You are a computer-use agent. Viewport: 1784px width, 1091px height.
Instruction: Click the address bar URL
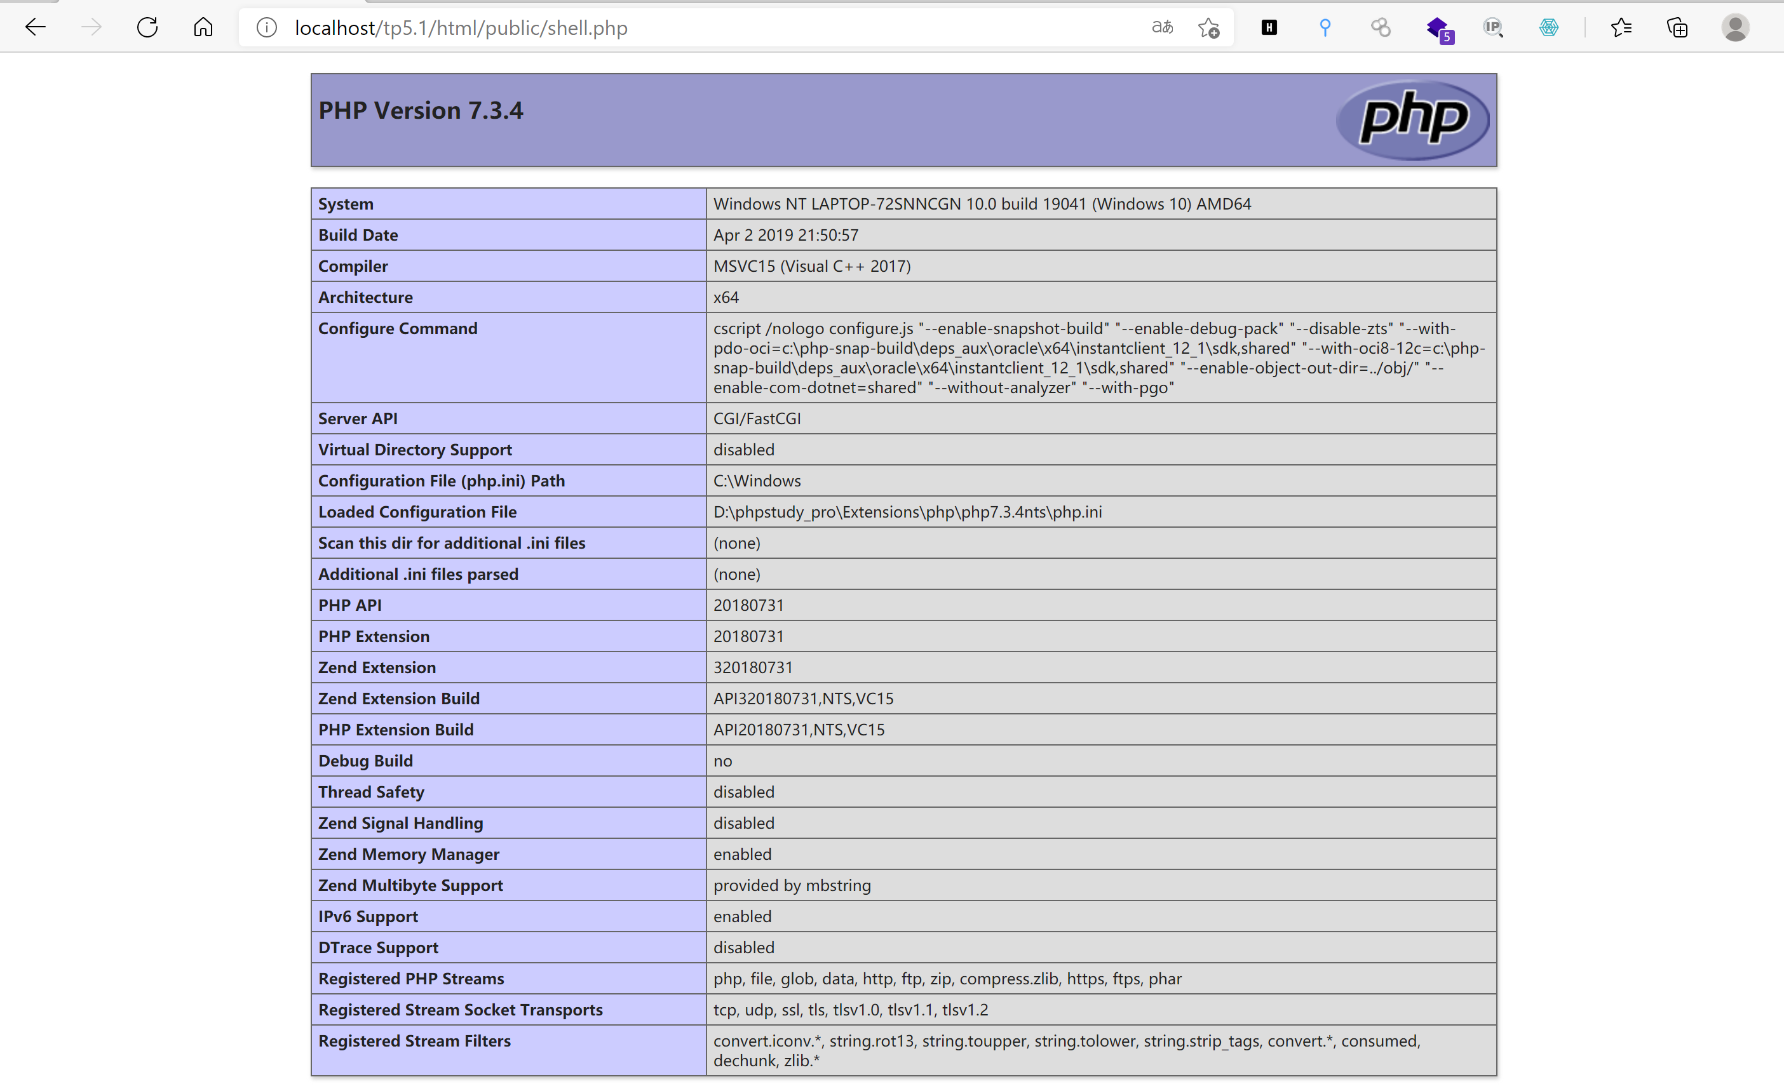[461, 27]
